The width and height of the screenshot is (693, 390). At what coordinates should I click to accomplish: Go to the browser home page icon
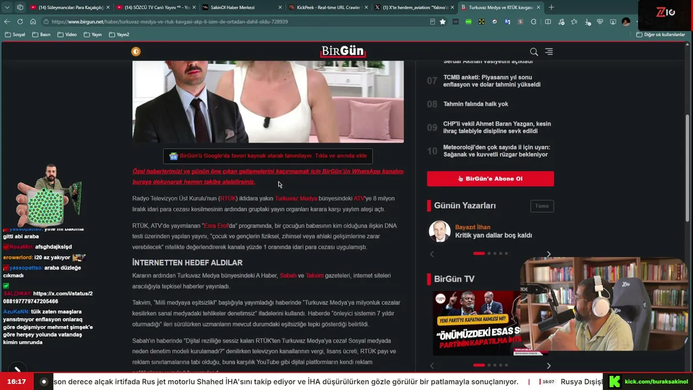point(33,22)
